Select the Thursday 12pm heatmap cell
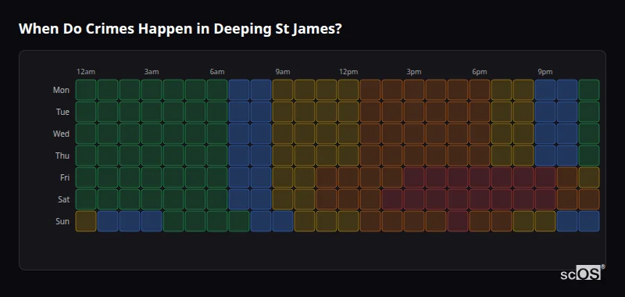 coord(348,156)
